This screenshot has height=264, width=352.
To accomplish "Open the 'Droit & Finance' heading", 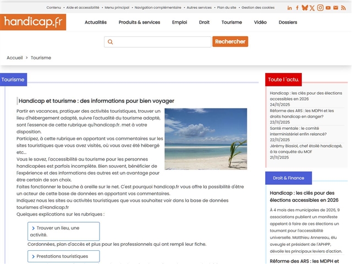I will tap(288, 178).
